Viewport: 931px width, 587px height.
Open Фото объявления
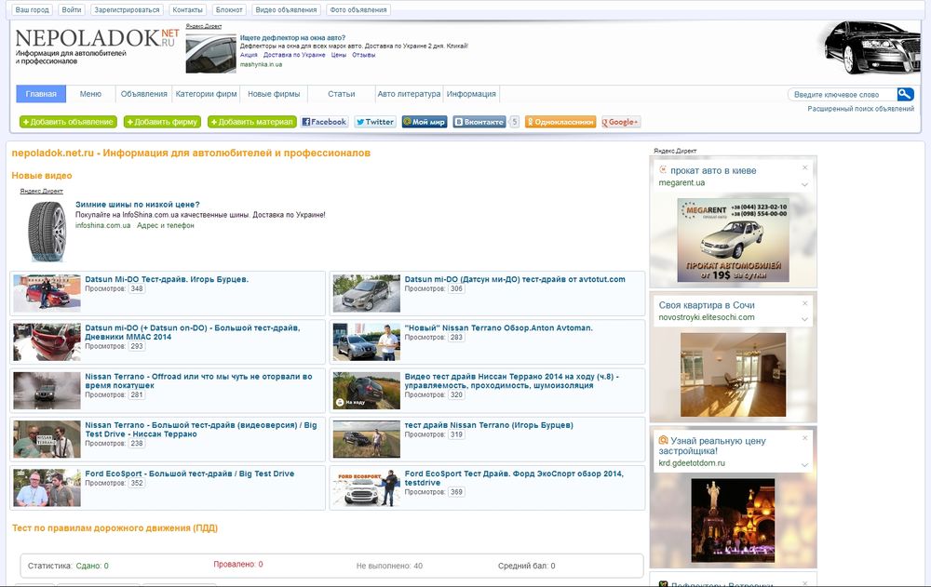point(358,9)
